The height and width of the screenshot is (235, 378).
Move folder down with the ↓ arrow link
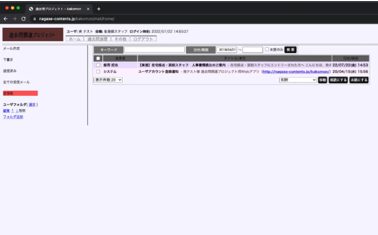[x=17, y=111]
